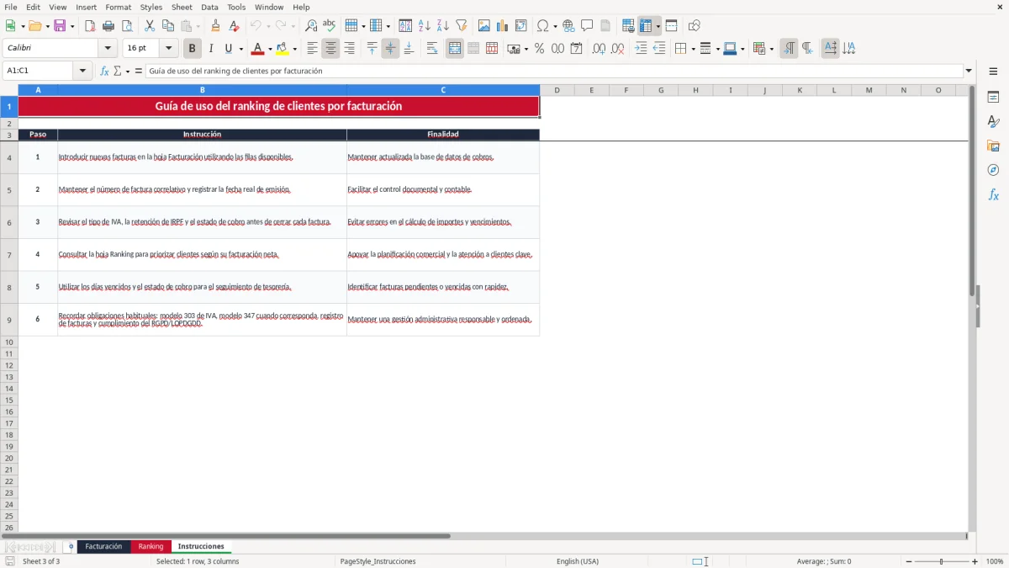Open the Font Size dropdown

168,49
